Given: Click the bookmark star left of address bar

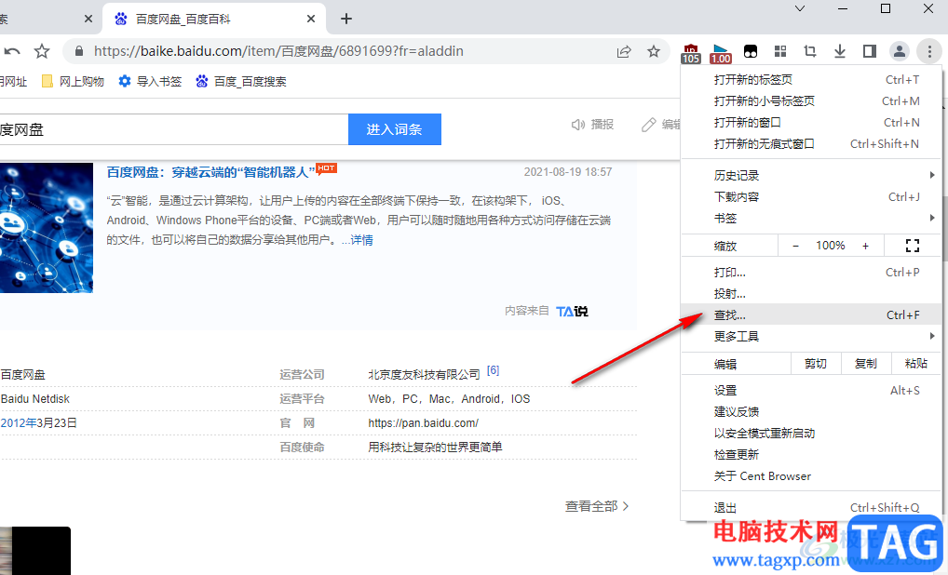Looking at the screenshot, I should coord(42,51).
